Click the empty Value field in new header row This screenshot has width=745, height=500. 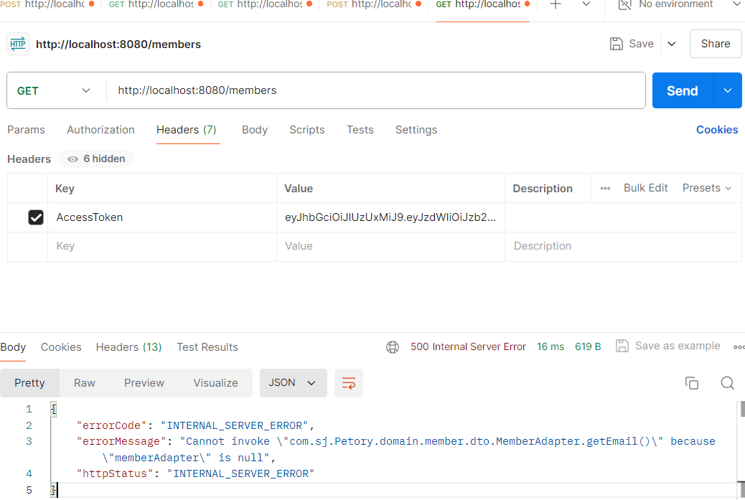point(390,247)
